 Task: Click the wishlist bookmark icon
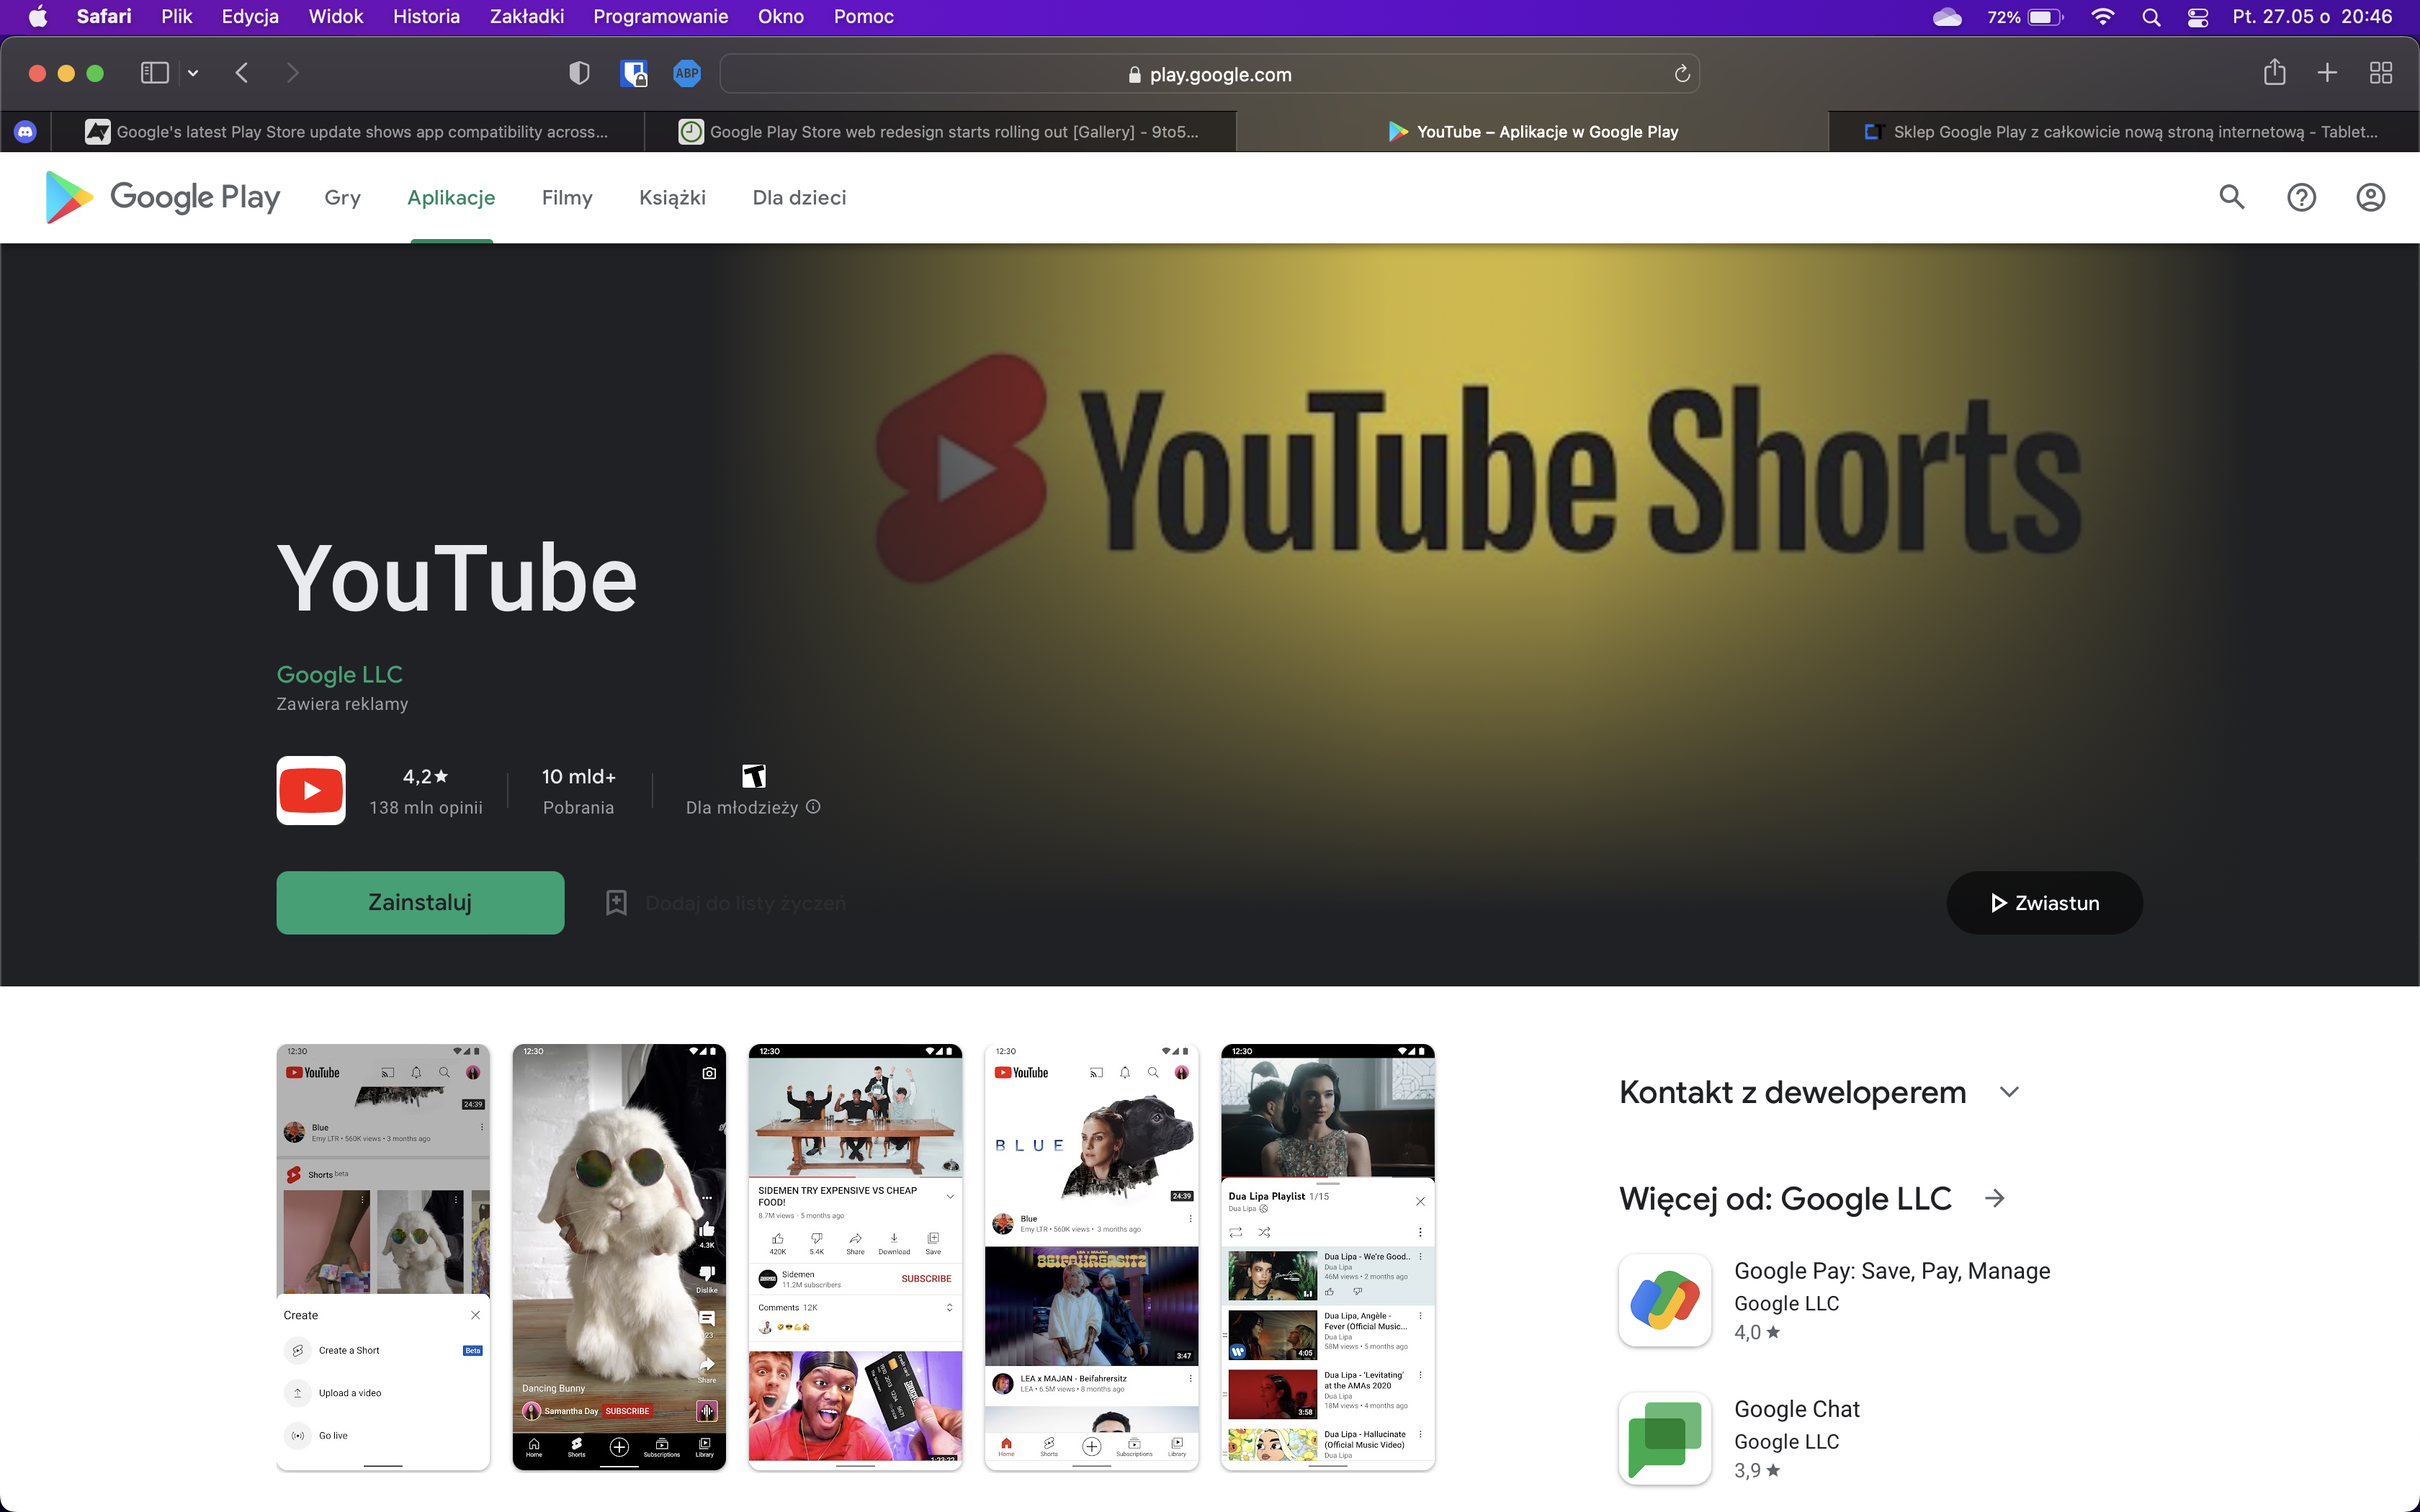(616, 903)
